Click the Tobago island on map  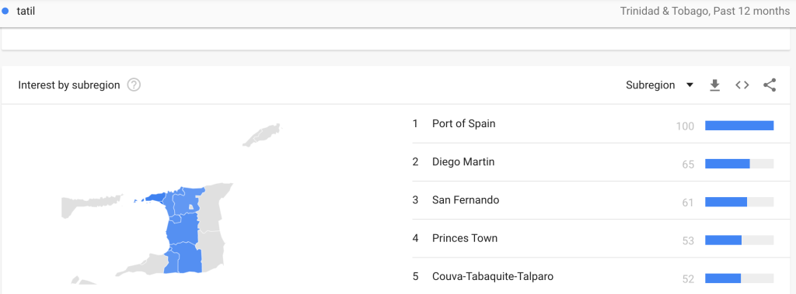(261, 135)
